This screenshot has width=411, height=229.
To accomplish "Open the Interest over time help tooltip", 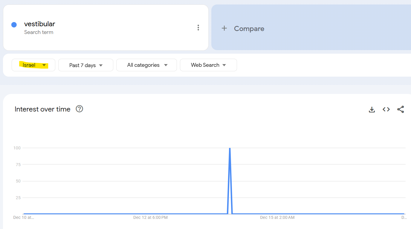I will tap(79, 109).
